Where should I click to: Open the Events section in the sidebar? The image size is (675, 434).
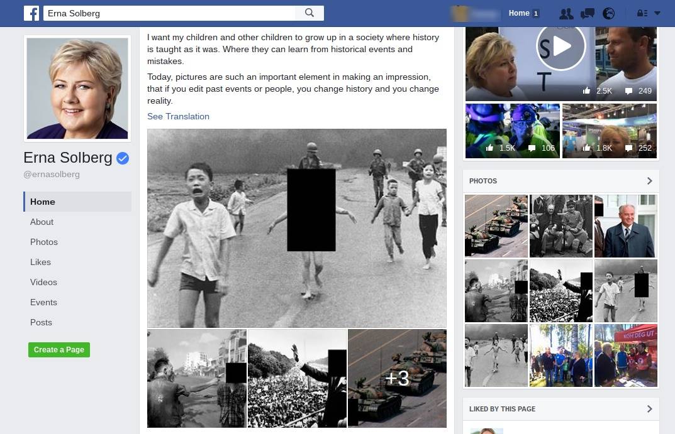point(43,302)
